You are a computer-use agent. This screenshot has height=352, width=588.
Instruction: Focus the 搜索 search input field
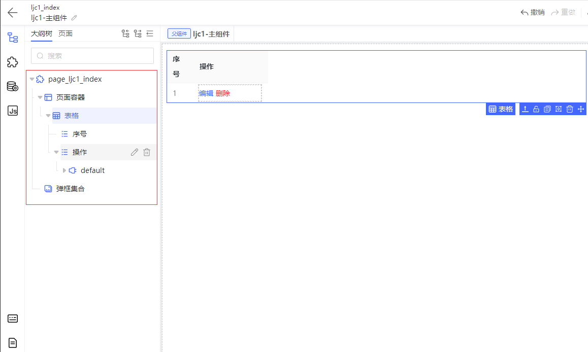(x=92, y=56)
